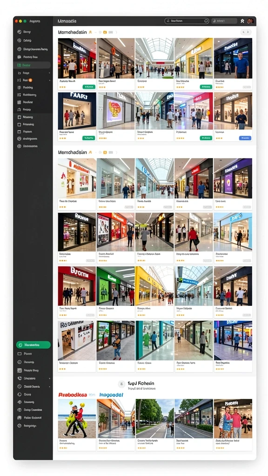Open the user avatar in the title bar
This screenshot has height=476, width=268.
(250, 21)
